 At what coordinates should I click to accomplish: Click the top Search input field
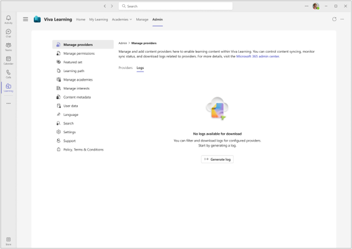[x=175, y=6]
